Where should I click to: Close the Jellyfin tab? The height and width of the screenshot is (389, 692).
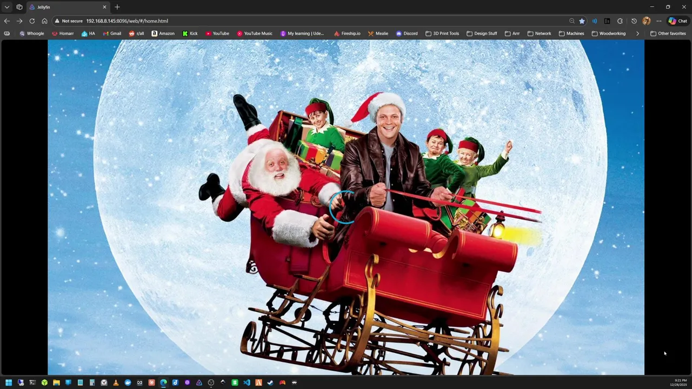104,7
